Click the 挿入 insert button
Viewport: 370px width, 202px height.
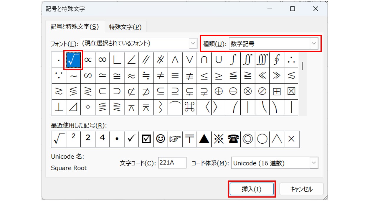tap(252, 189)
